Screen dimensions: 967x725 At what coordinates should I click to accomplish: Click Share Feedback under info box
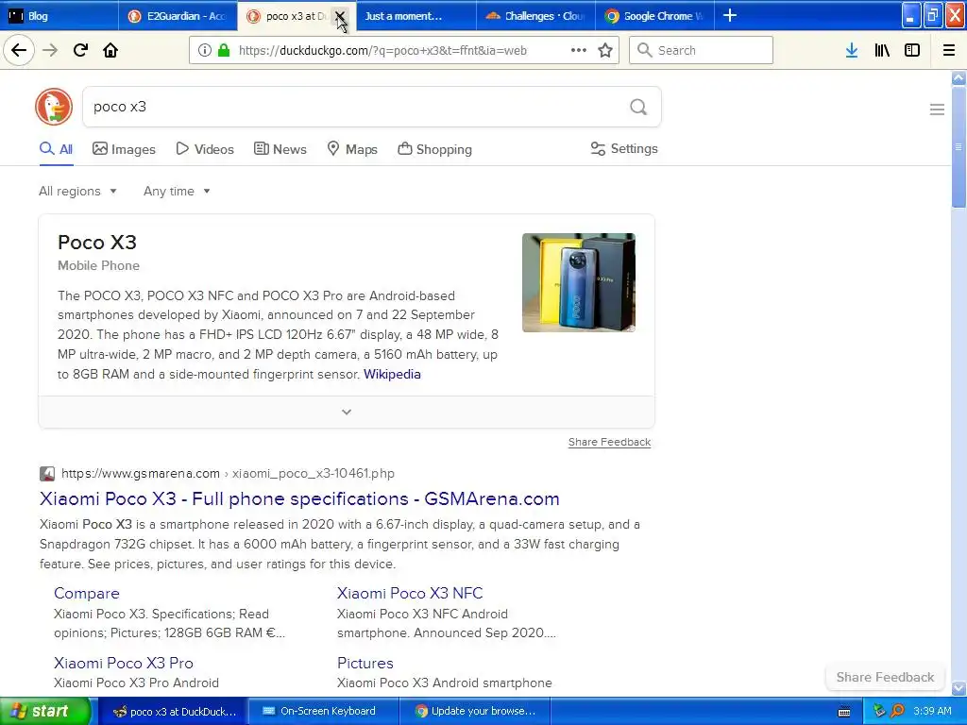(609, 442)
